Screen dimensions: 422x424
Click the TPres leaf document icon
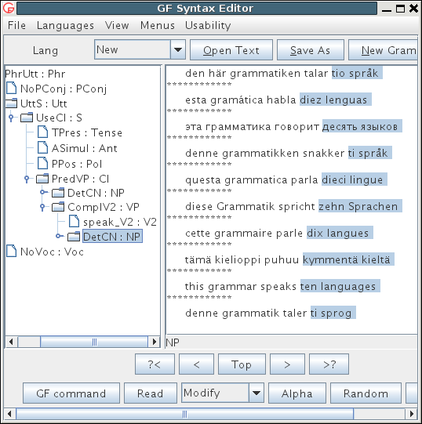pos(42,132)
